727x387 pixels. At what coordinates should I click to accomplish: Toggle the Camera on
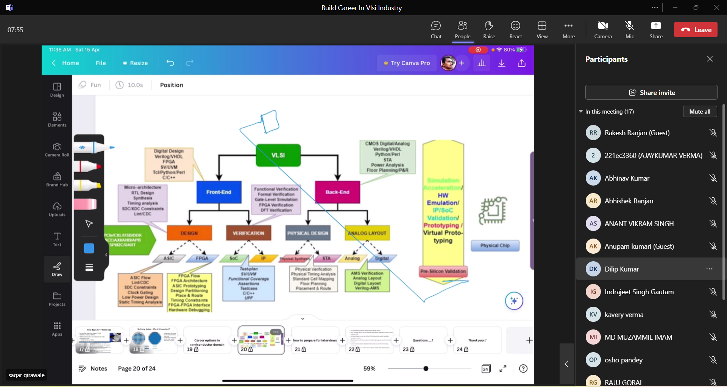click(x=603, y=30)
